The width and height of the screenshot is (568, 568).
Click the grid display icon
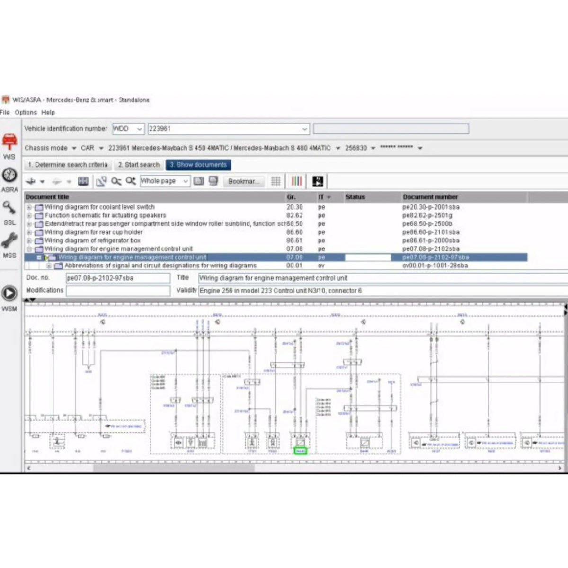click(276, 181)
